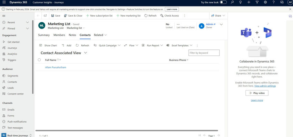Screen dimensions: 293x137
Task: Open Forms in the sidebar
Action: [11, 116]
